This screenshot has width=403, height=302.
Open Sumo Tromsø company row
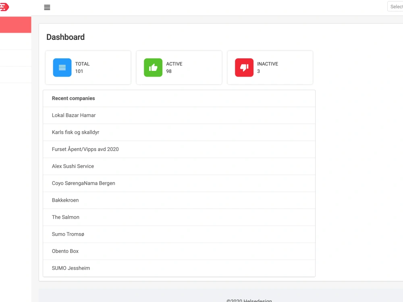(x=179, y=234)
